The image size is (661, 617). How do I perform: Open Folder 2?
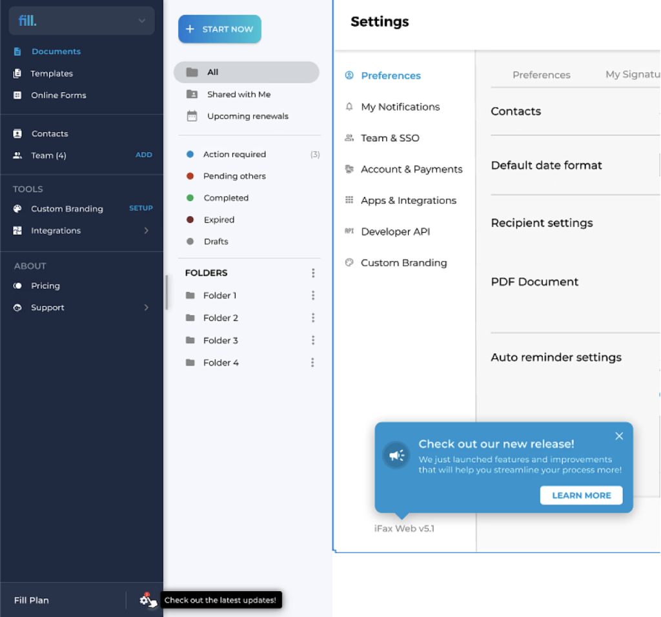click(221, 318)
